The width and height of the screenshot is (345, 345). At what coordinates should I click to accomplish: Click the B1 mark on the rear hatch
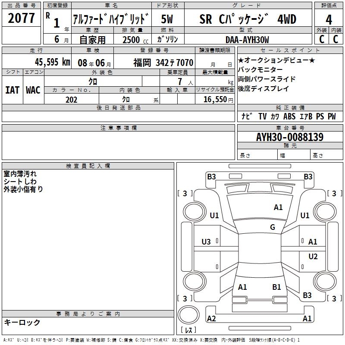pyautogui.click(x=276, y=287)
